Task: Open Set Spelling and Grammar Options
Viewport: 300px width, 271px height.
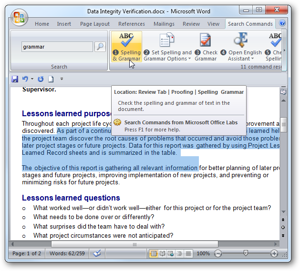Action: point(167,47)
